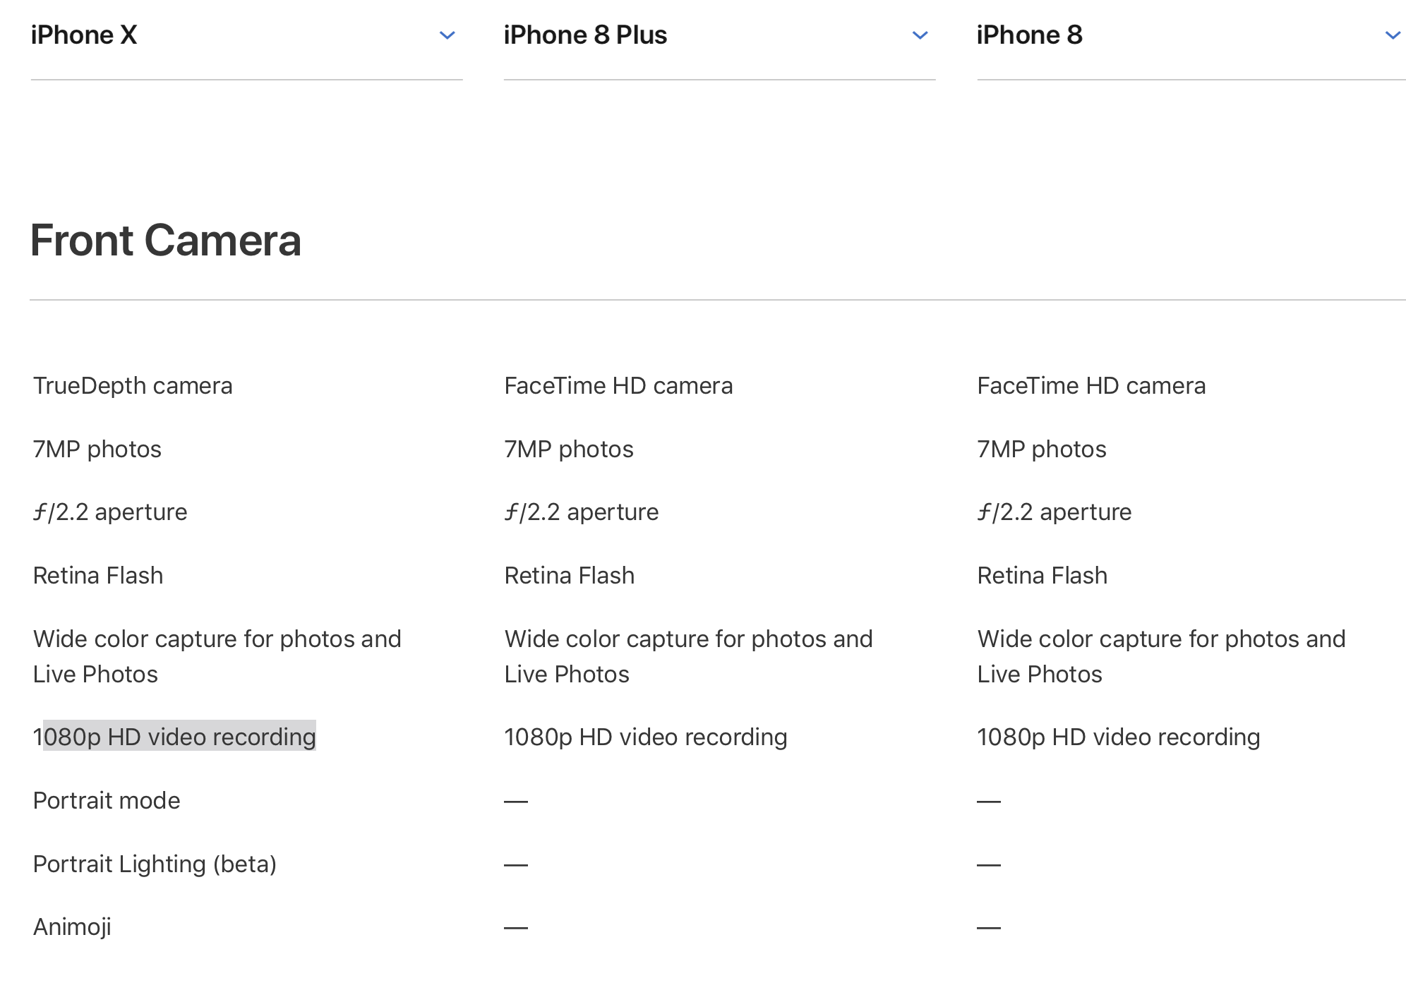Click 7MP photos in the iPhone 8 column
Image resolution: width=1406 pixels, height=1002 pixels.
pos(1042,449)
